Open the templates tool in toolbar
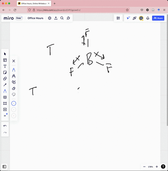168x171 pixels. click(x=5, y=60)
